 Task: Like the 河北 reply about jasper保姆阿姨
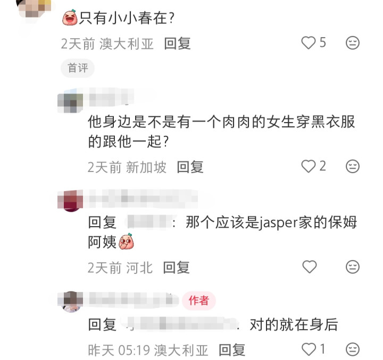310,267
